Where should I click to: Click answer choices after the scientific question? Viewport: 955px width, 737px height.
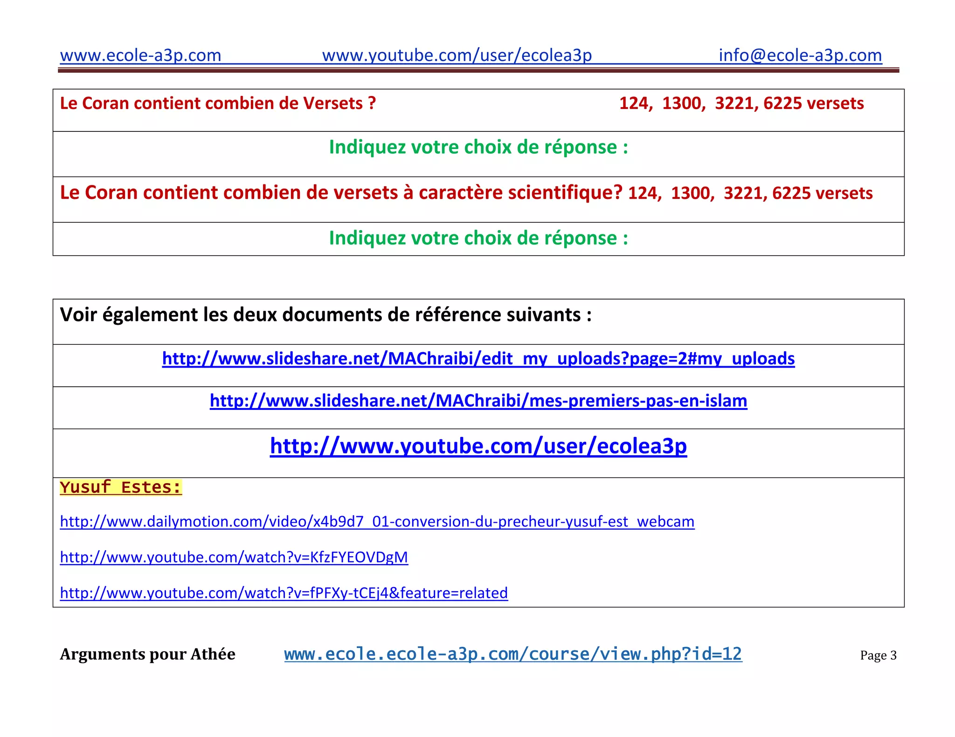750,193
